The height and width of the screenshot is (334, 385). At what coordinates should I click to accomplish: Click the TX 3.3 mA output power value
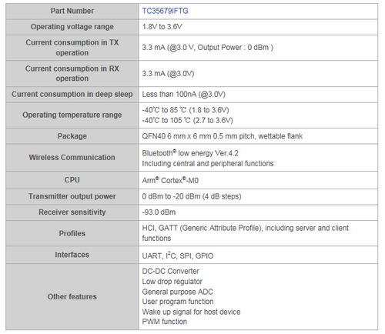pyautogui.click(x=208, y=48)
